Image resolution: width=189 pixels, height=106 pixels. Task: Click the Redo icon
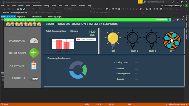33,9
